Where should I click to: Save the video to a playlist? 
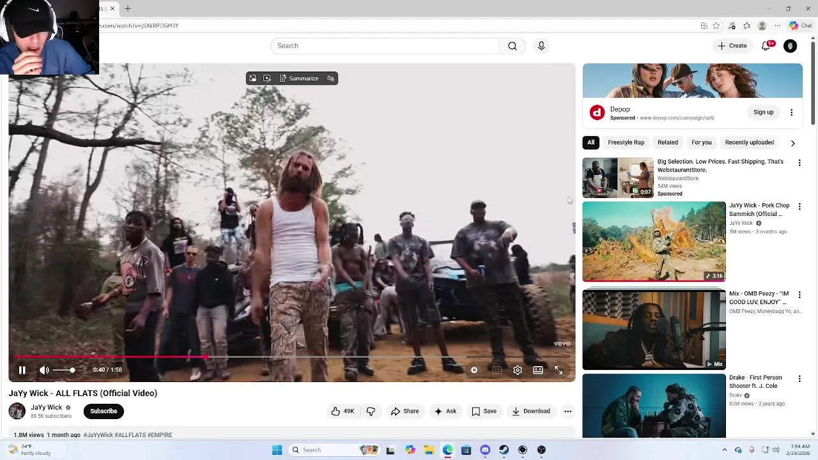click(484, 411)
